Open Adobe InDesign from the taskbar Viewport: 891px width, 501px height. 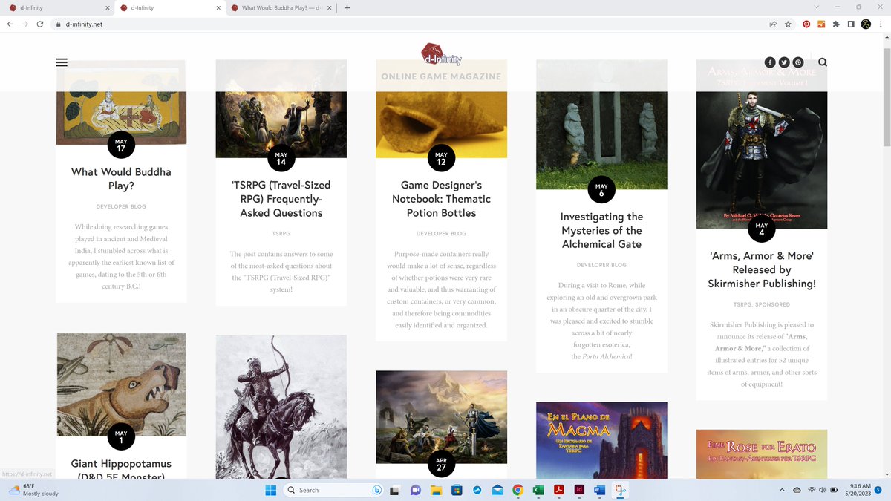[579, 490]
